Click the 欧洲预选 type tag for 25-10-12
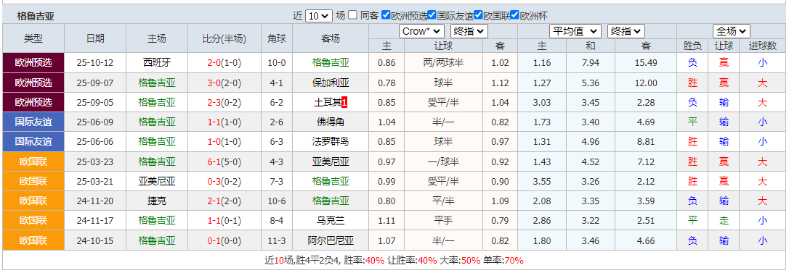The height and width of the screenshot is (273, 789). [33, 63]
